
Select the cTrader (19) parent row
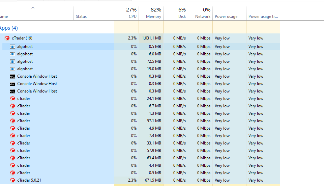pos(140,38)
